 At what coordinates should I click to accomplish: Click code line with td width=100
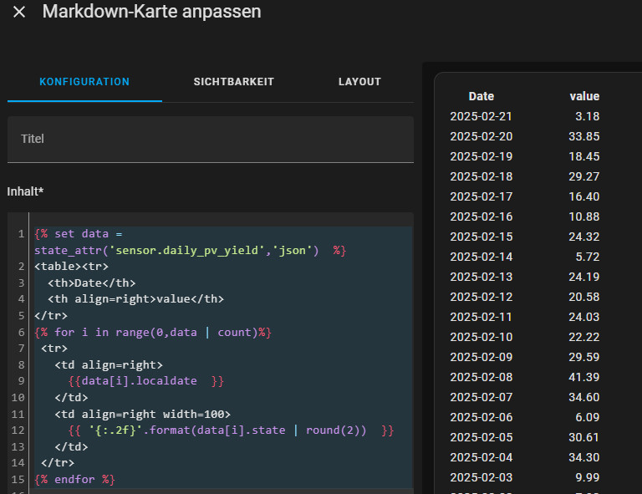pos(142,415)
